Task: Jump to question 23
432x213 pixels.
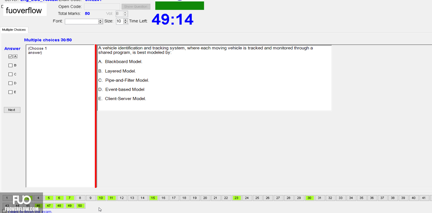Action: point(236,198)
